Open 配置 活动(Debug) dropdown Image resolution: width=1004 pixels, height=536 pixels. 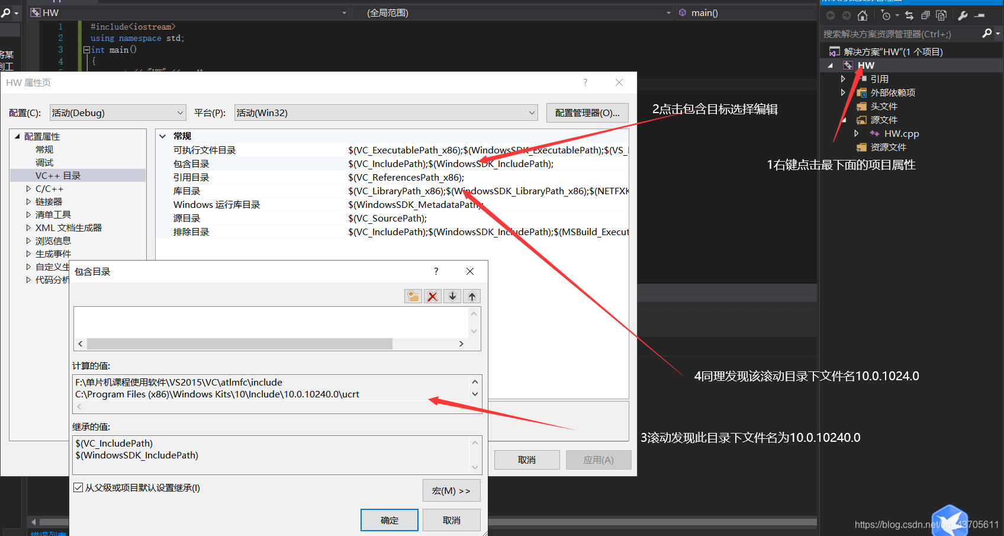point(118,113)
